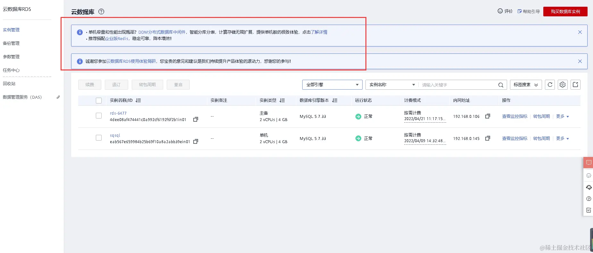
Task: Refresh the instance list
Action: 550,85
